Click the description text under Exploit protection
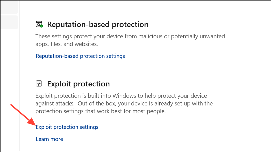Viewport: 271px width, 152px height. pos(124,103)
